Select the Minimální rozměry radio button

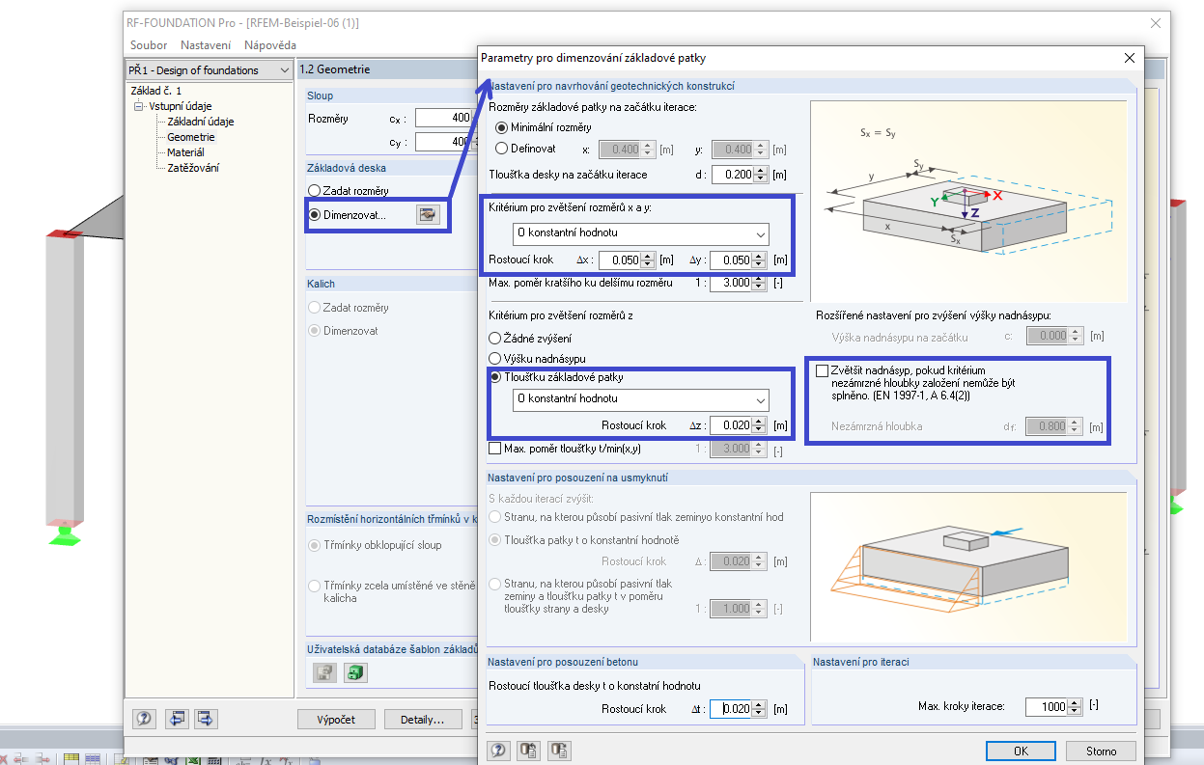[x=501, y=127]
